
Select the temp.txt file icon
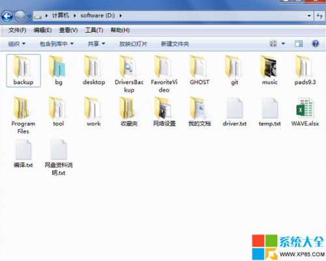(270, 108)
